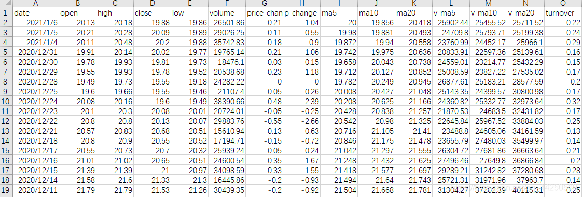Select row 10 header
The image size is (582, 197).
[x=6, y=101]
